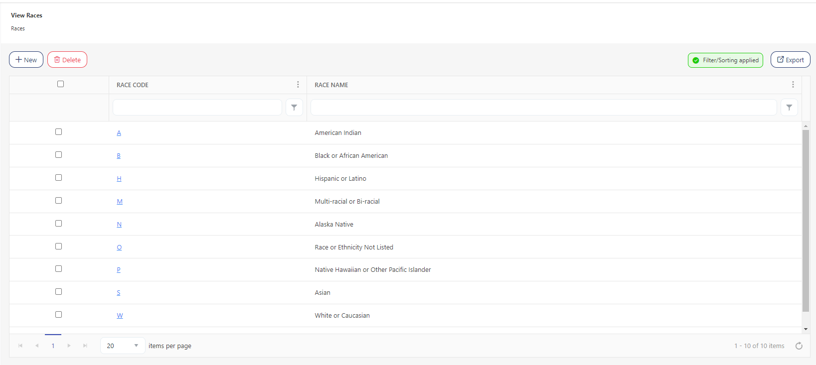
Task: Toggle the select-all header checkbox
Action: (60, 84)
